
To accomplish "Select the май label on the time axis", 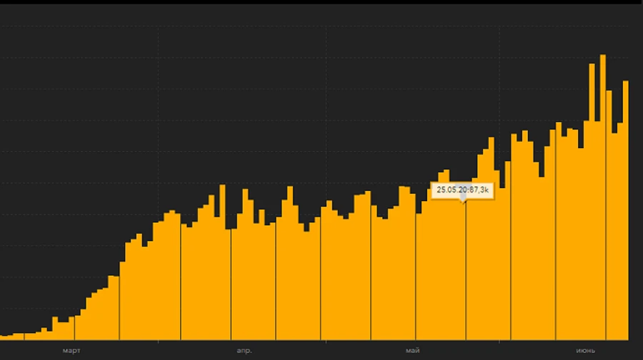I will pyautogui.click(x=412, y=350).
